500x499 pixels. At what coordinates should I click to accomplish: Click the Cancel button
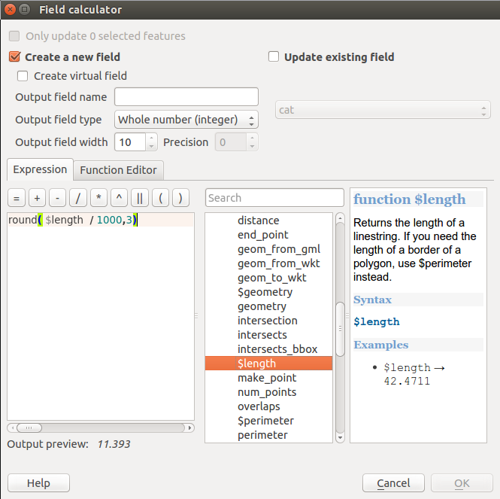(x=393, y=483)
